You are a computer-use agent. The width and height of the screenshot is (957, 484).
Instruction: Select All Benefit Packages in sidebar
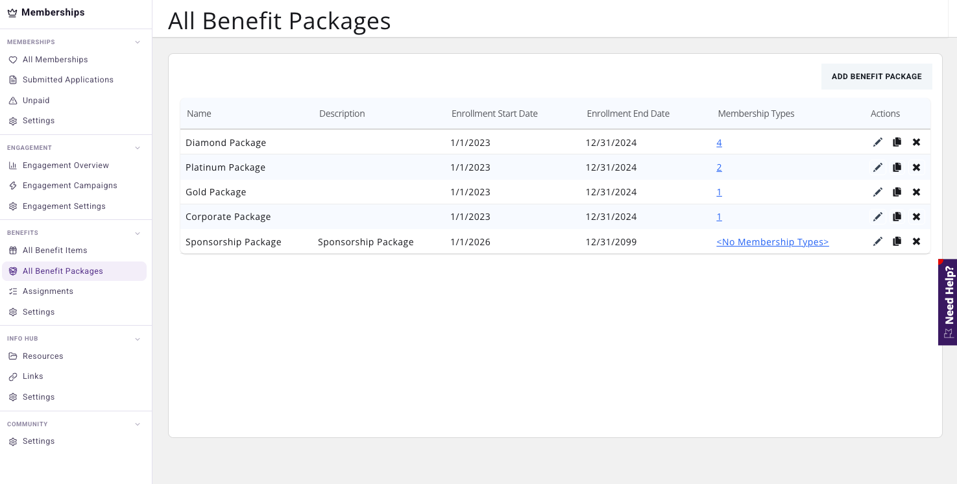click(74, 271)
